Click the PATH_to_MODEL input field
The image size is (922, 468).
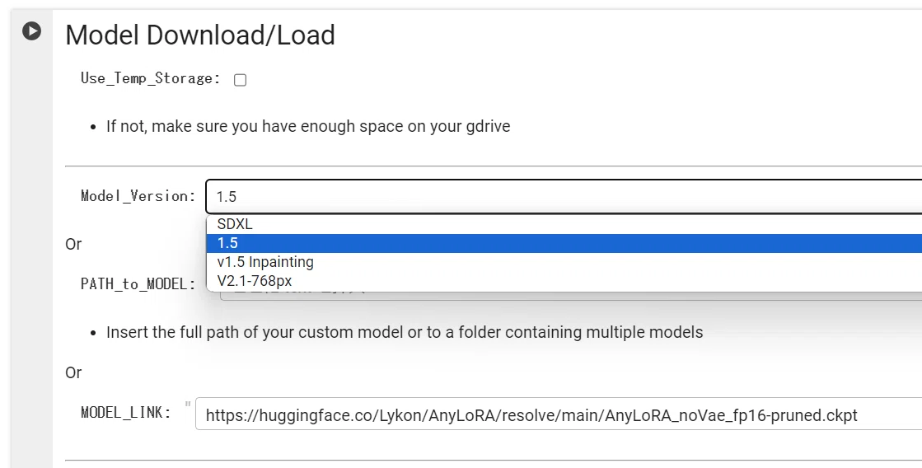[x=570, y=296]
